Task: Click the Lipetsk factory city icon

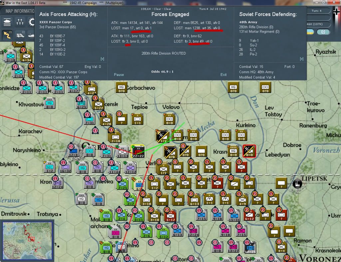Action: tap(297, 183)
